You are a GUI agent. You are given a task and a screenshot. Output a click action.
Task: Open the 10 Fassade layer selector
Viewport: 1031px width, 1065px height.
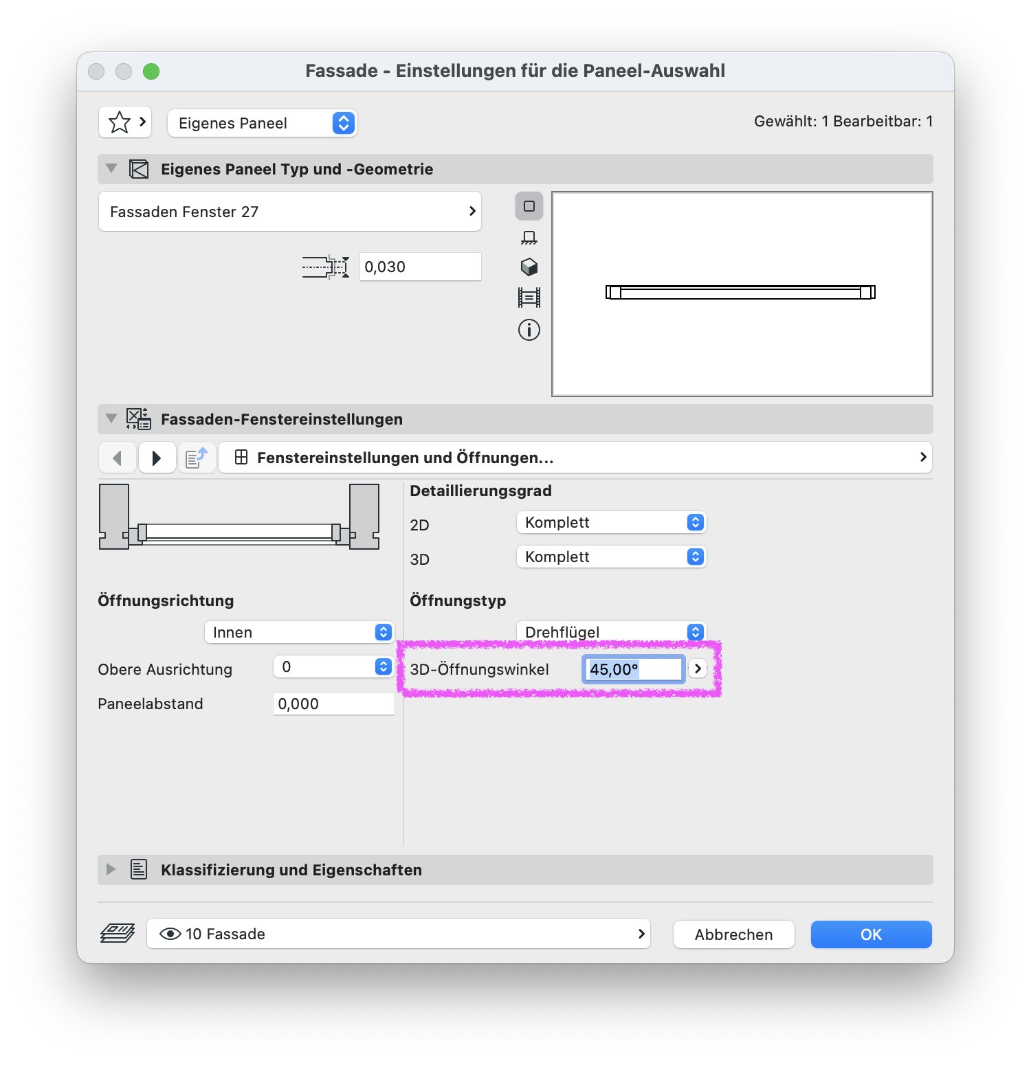point(399,934)
